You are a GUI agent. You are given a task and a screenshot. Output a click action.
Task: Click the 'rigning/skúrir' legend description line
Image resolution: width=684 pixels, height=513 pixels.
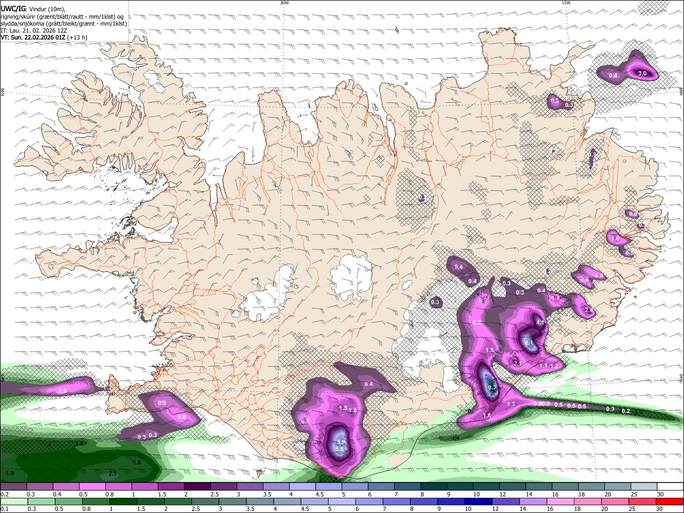click(62, 17)
